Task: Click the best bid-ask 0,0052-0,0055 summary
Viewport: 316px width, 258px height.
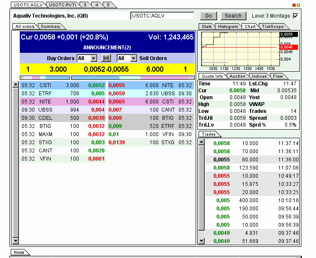Action: (106, 69)
